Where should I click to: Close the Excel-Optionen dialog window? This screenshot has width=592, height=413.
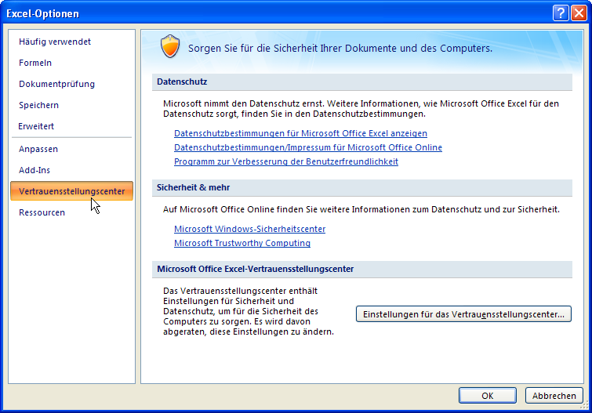click(578, 13)
